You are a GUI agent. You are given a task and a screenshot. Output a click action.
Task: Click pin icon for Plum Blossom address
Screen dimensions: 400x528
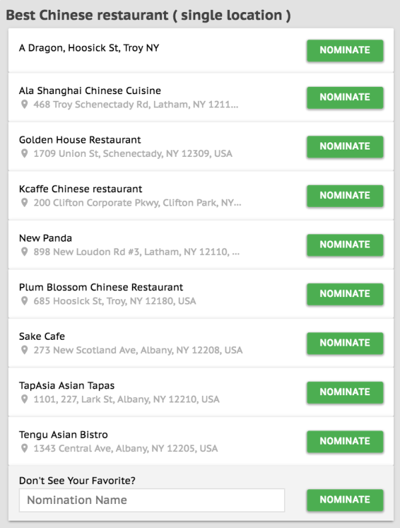tap(25, 301)
